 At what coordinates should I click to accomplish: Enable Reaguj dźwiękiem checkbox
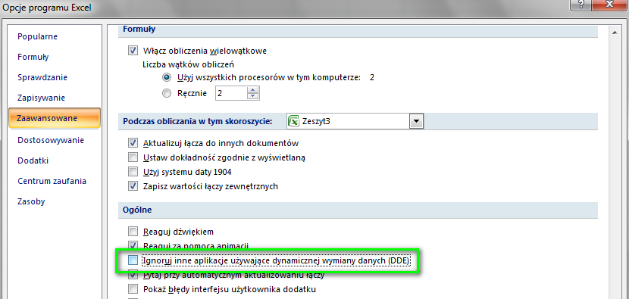(133, 232)
